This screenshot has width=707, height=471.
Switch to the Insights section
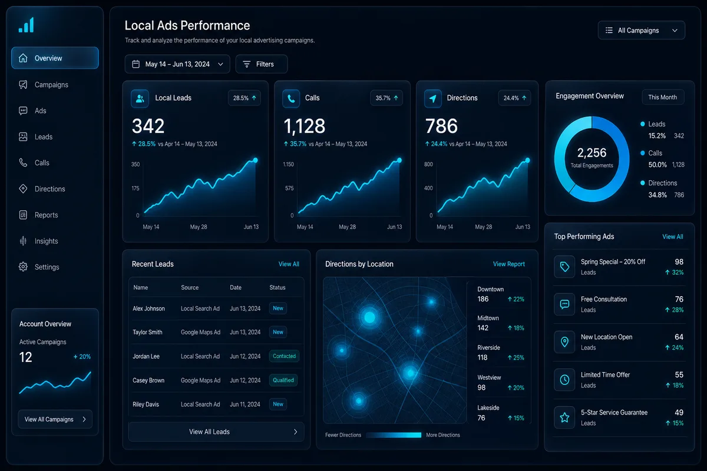click(x=55, y=241)
